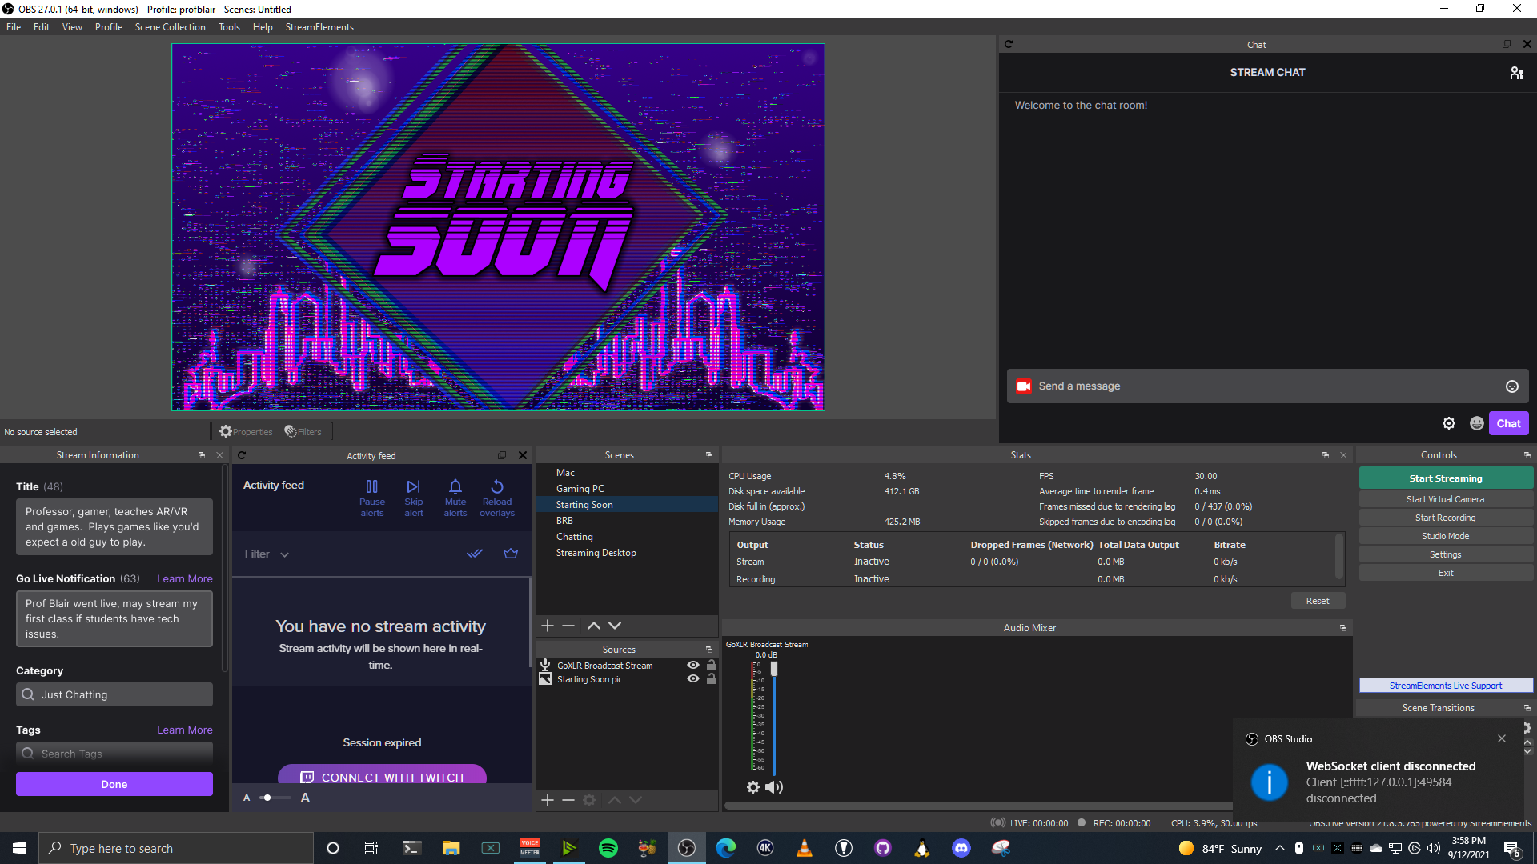Mute the GoXLR Broadcast Stream speaker icon

773,787
